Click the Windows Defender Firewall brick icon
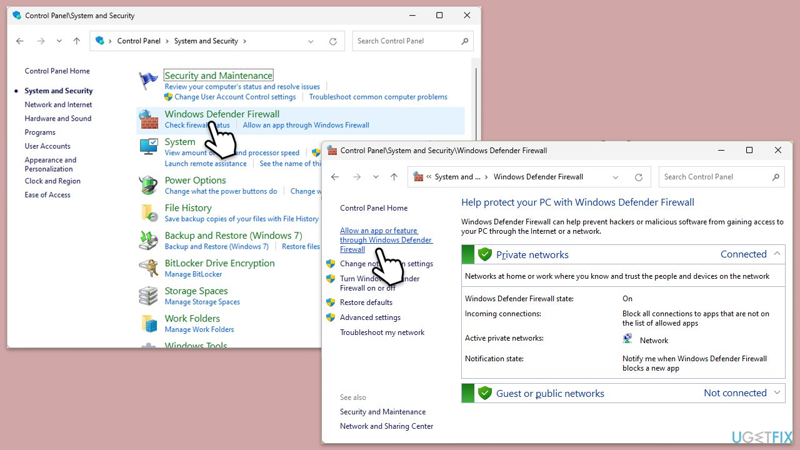Image resolution: width=800 pixels, height=450 pixels. [149, 119]
